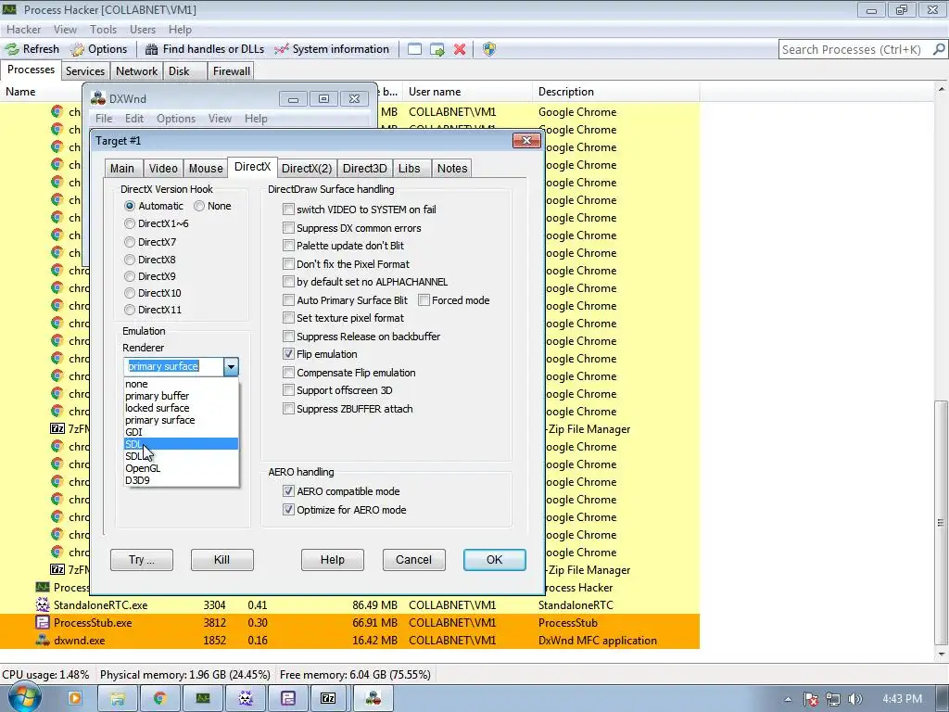Screen dimensions: 949x712
Task: Click the 4:43 PM clock
Action: point(902,699)
